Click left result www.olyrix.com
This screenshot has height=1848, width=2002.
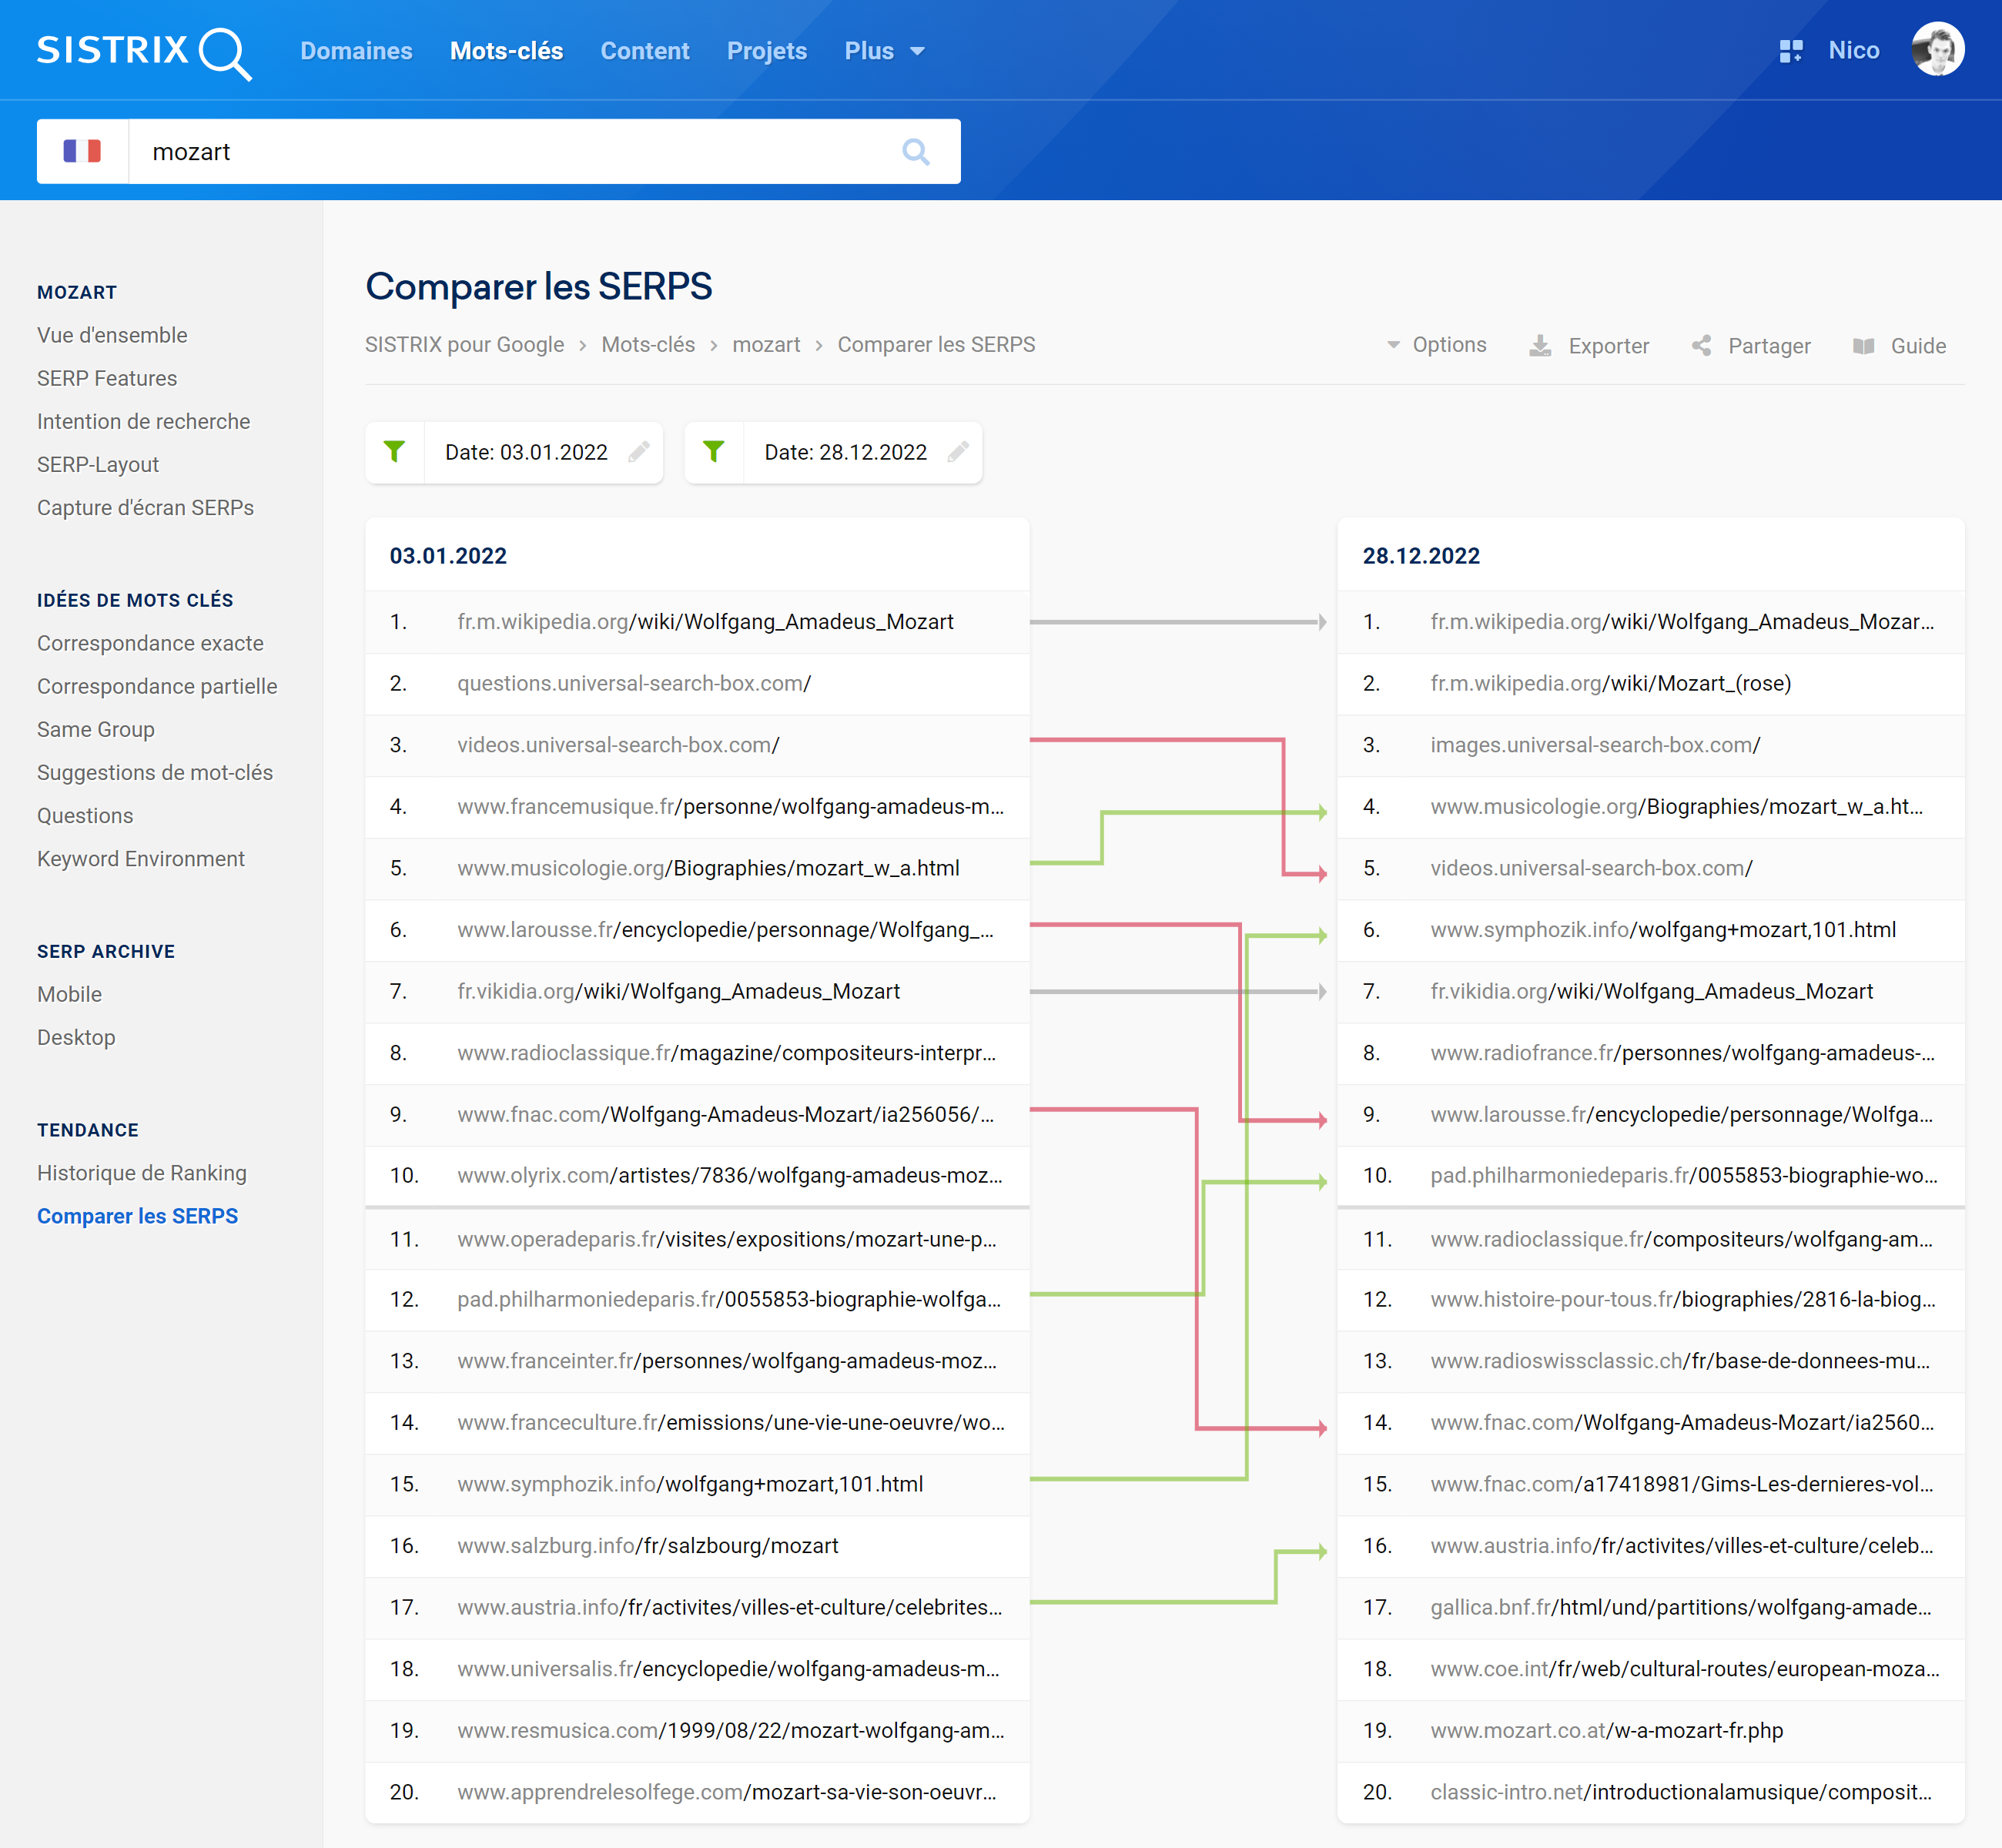[x=730, y=1175]
